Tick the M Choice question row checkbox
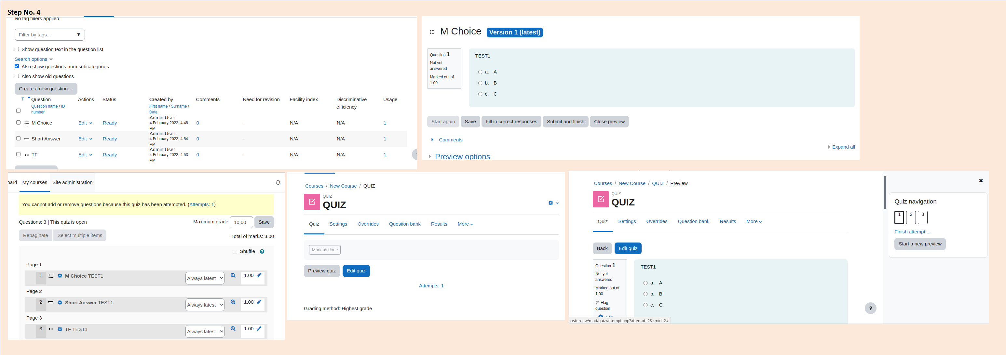The image size is (1006, 355). 18,123
